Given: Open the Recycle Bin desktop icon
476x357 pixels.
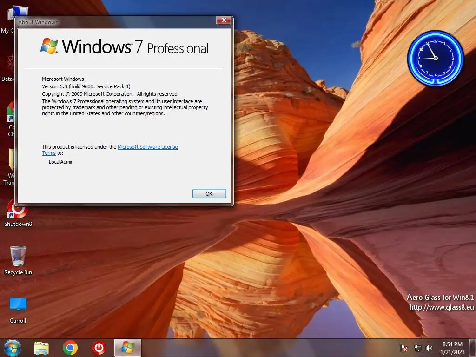Looking at the screenshot, I should tap(18, 260).
